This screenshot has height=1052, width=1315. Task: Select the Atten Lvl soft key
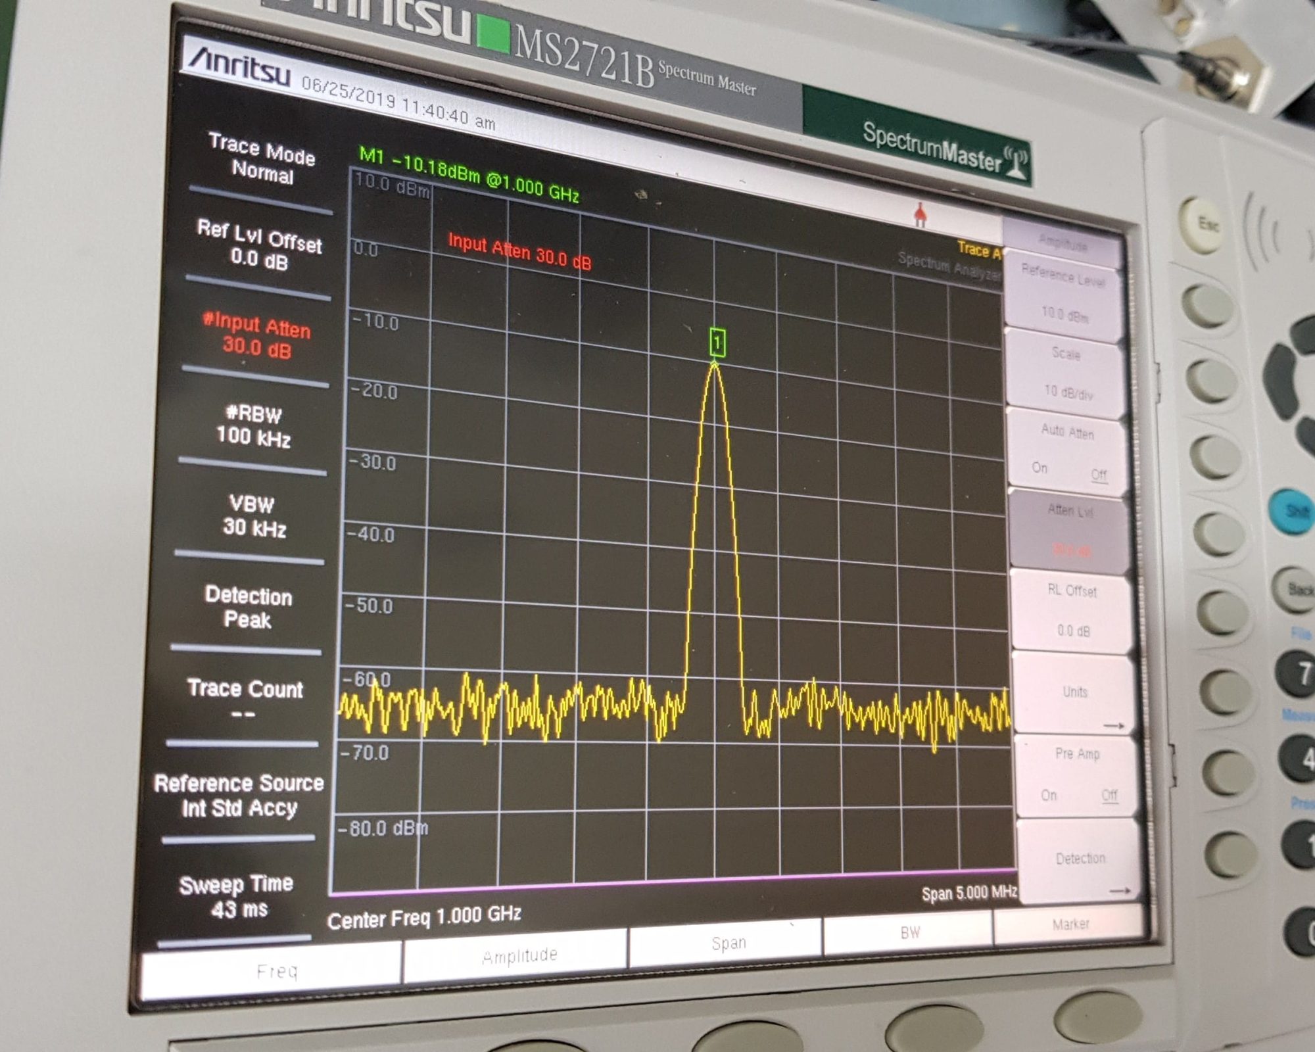pyautogui.click(x=1070, y=530)
